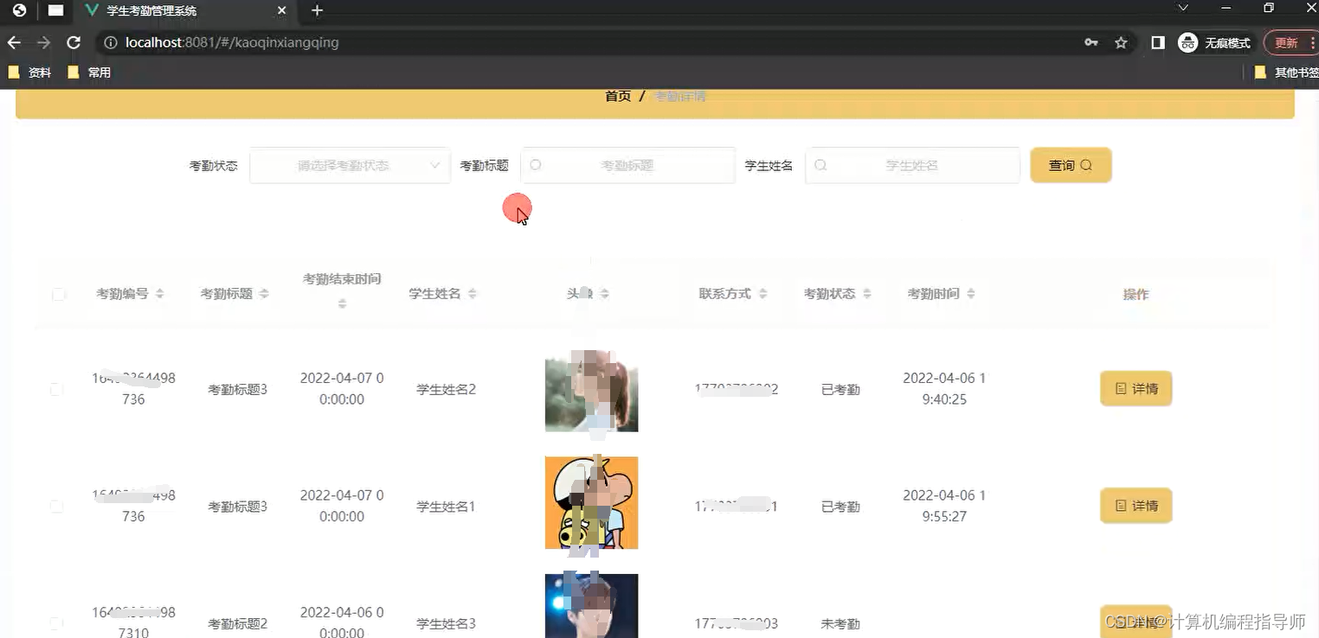This screenshot has height=638, width=1319.
Task: Click the browser forward arrow
Action: [43, 42]
